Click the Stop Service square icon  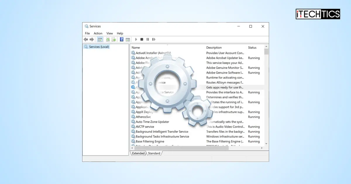(x=142, y=39)
